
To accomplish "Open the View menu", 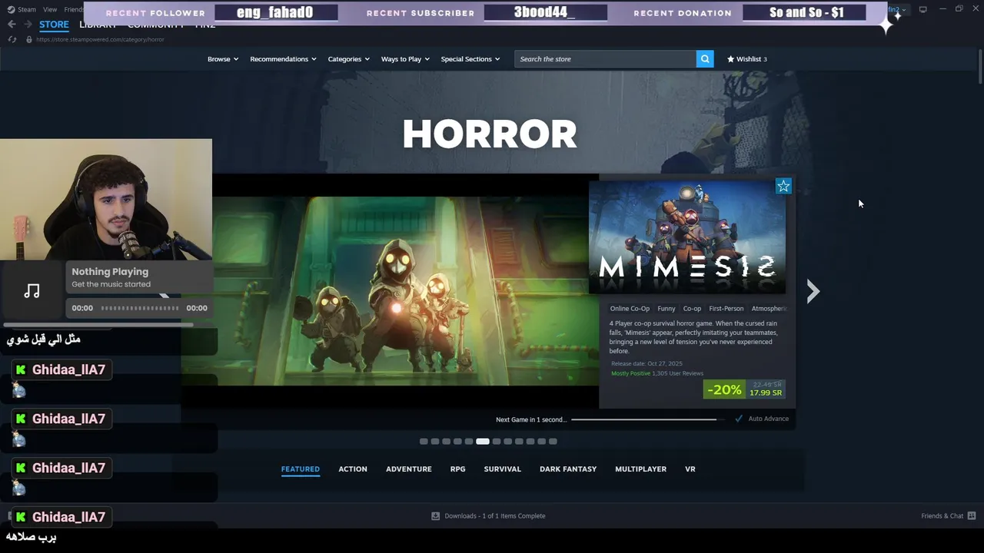I will 50,9.
